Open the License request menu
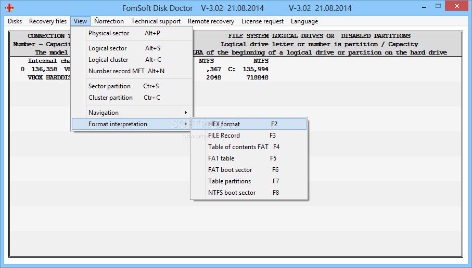Viewport: 472px width, 268px height. click(262, 21)
